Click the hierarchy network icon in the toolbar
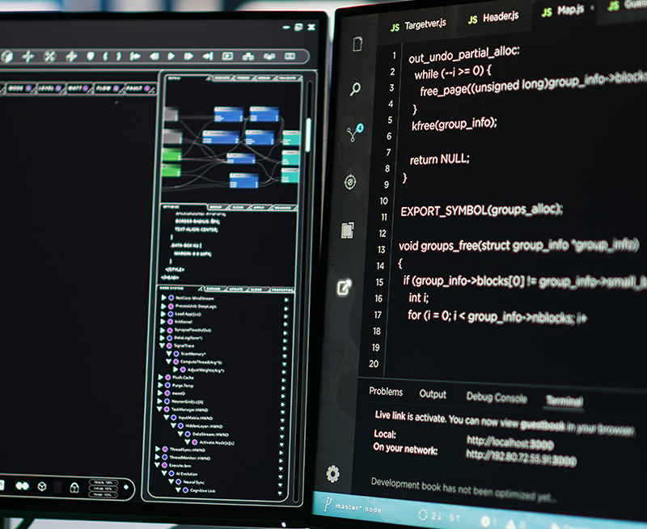Image resolution: width=647 pixels, height=529 pixels. 248,56
